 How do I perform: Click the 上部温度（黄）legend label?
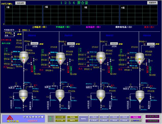click(x=39, y=27)
